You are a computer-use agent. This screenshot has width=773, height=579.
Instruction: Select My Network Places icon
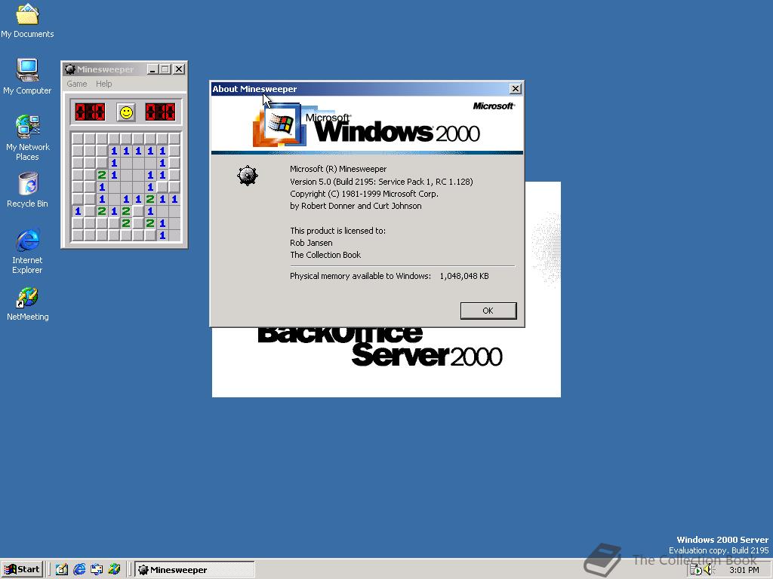tap(27, 138)
